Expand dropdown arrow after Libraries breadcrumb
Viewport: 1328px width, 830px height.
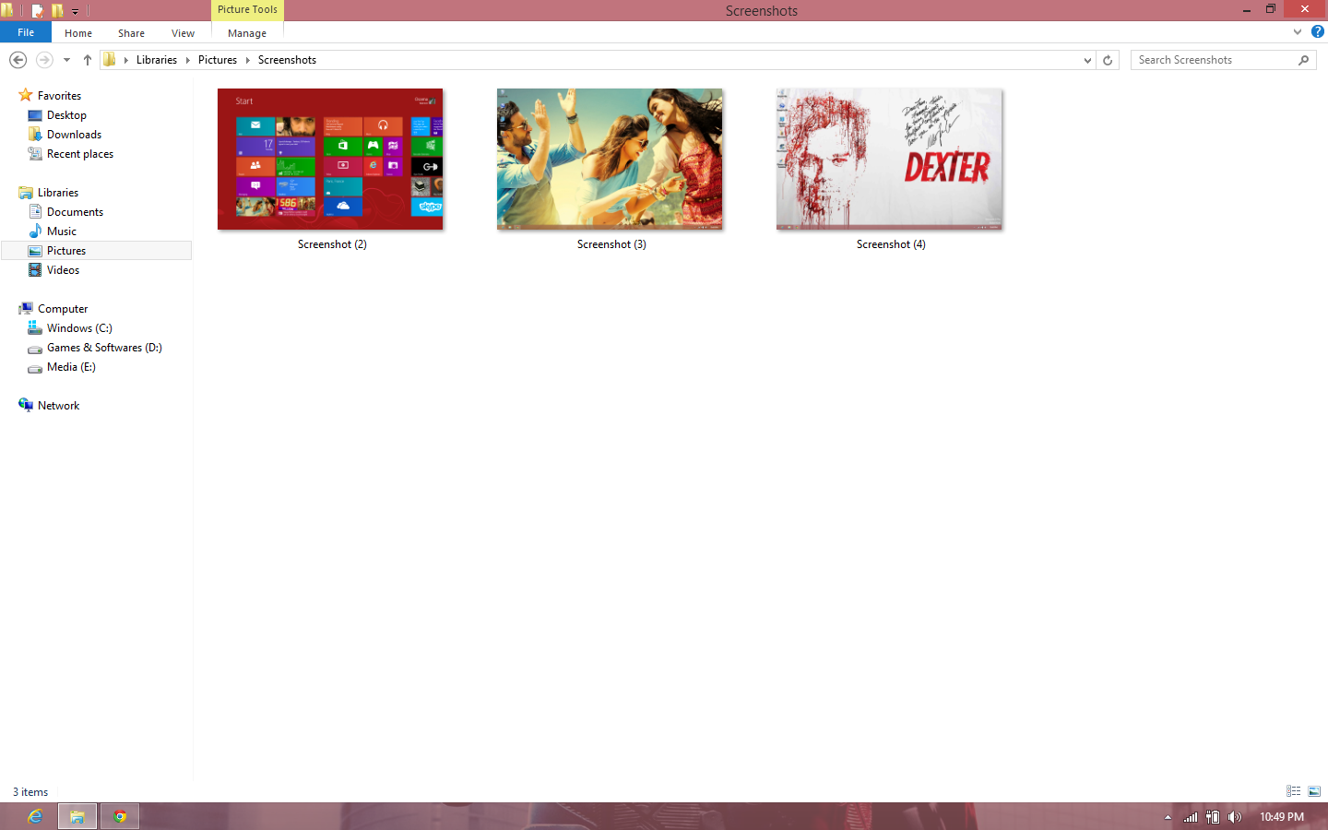[187, 60]
